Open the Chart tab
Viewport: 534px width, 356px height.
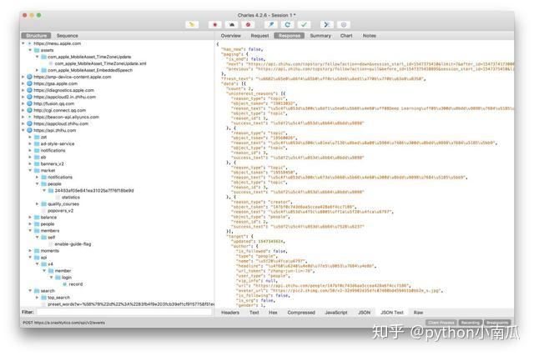[x=346, y=36]
